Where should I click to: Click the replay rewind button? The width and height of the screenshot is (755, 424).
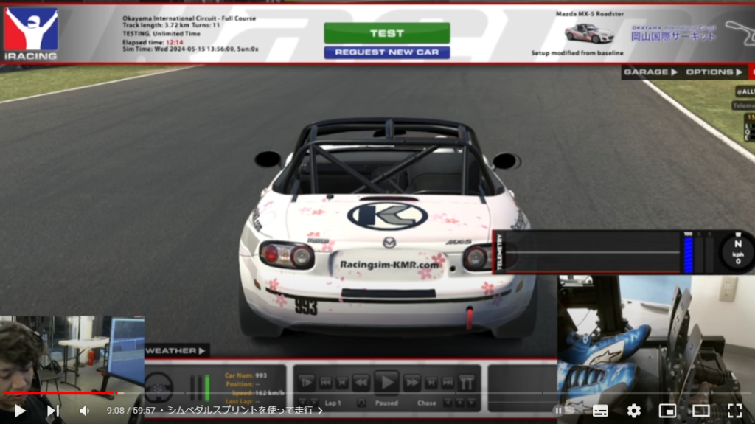[x=360, y=382]
